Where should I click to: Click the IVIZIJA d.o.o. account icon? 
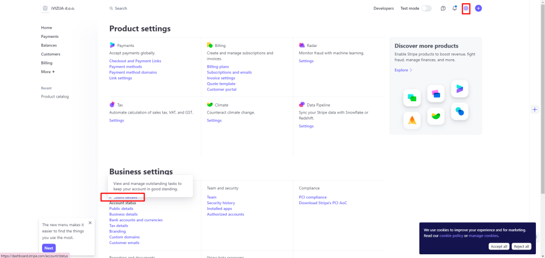pyautogui.click(x=45, y=9)
